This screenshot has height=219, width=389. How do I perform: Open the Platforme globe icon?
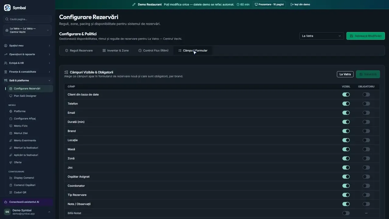11,111
